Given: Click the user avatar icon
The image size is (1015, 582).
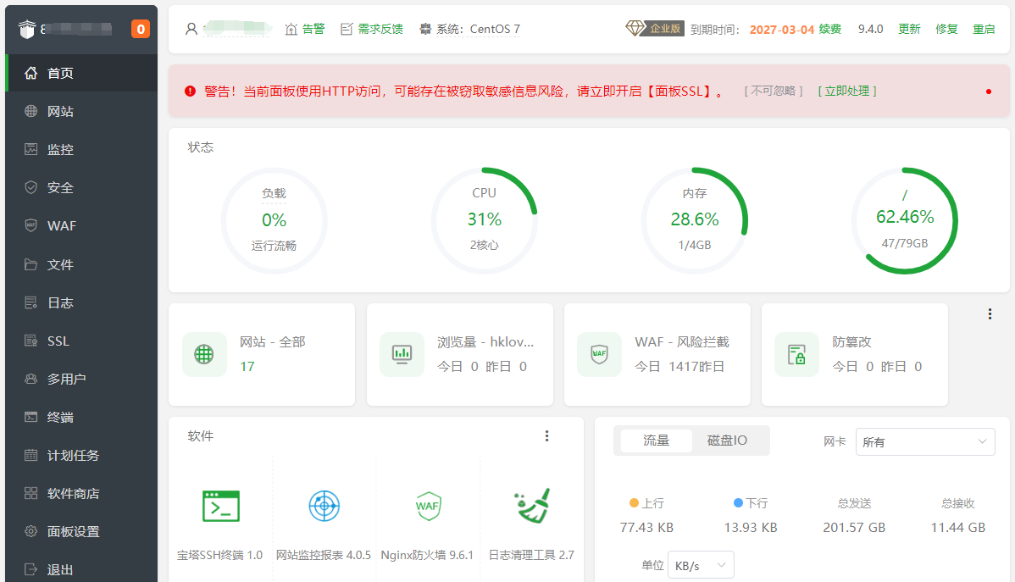Looking at the screenshot, I should (191, 29).
